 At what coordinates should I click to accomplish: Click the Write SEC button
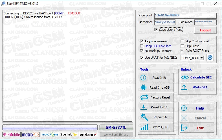(197, 87)
